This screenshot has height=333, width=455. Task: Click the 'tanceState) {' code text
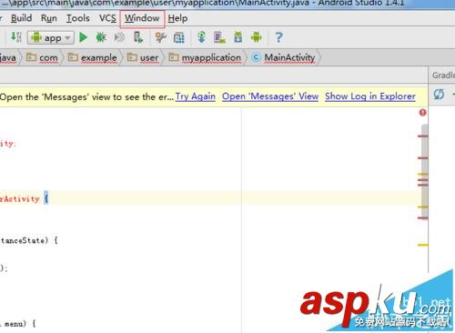tap(29, 240)
